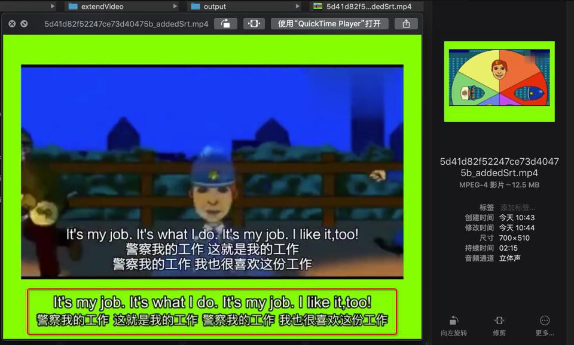Open the 更多 more actions menu
Image resolution: width=574 pixels, height=345 pixels.
click(x=544, y=326)
